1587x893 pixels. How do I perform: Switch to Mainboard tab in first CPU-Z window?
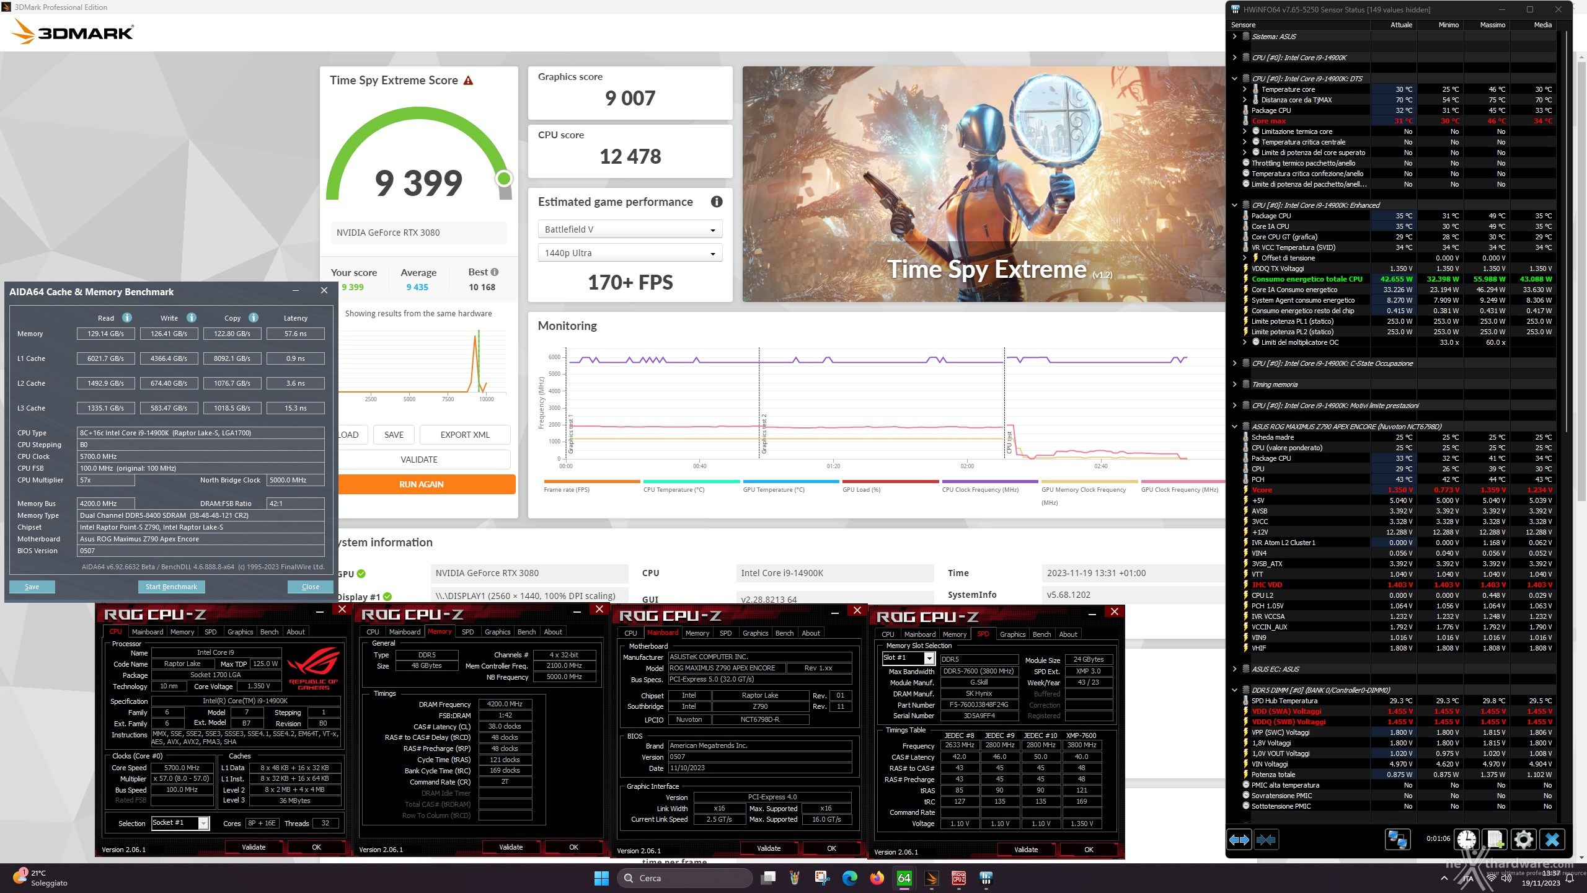pyautogui.click(x=148, y=632)
